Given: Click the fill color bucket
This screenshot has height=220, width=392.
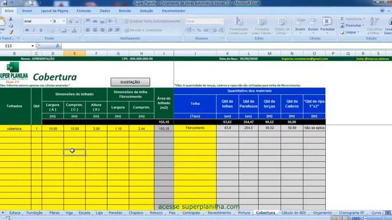Looking at the screenshot, I should click(x=64, y=31).
